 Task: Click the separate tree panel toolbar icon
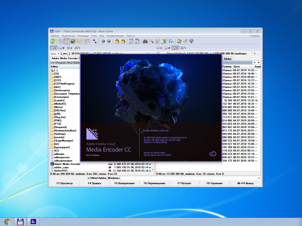pyautogui.click(x=87, y=41)
